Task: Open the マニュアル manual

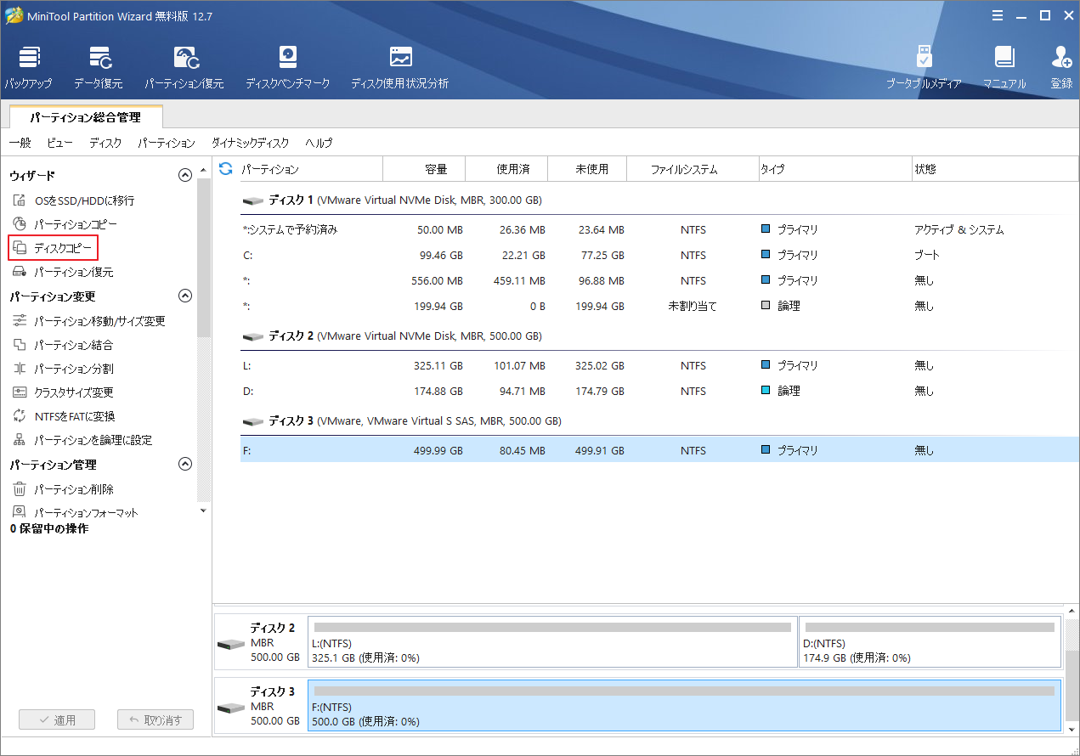Action: [x=1004, y=68]
